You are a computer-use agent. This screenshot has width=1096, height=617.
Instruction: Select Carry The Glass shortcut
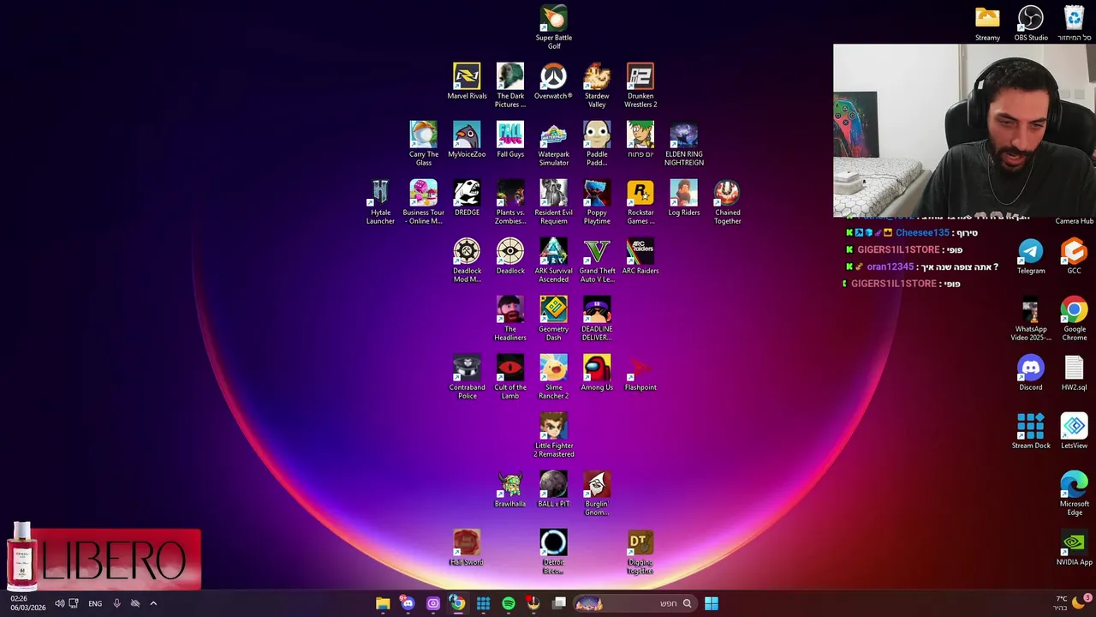coord(423,143)
